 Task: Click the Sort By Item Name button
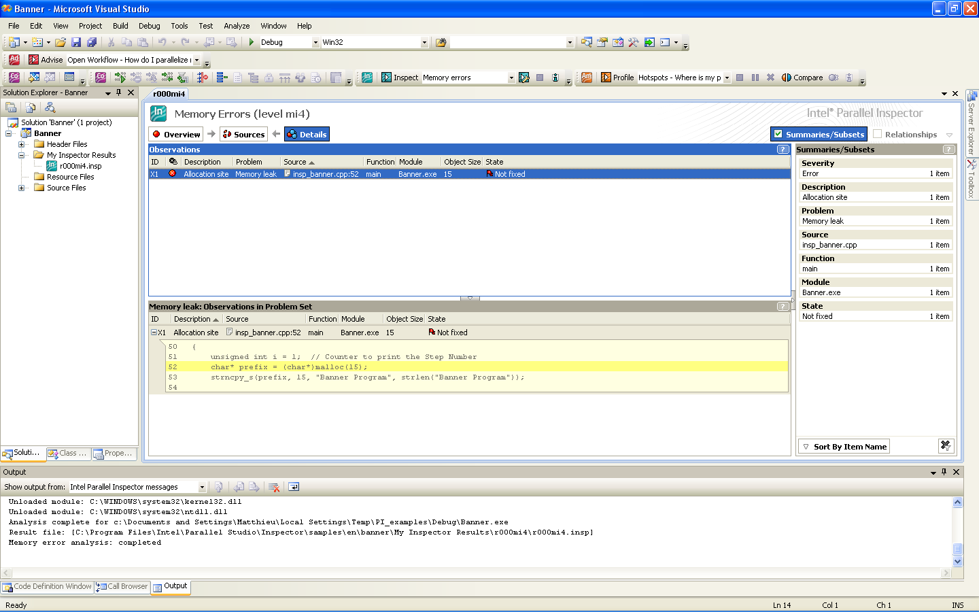[844, 447]
